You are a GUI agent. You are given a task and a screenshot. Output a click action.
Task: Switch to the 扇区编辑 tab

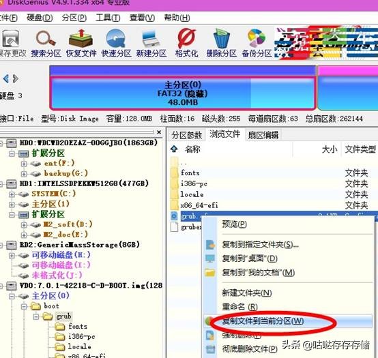point(263,135)
